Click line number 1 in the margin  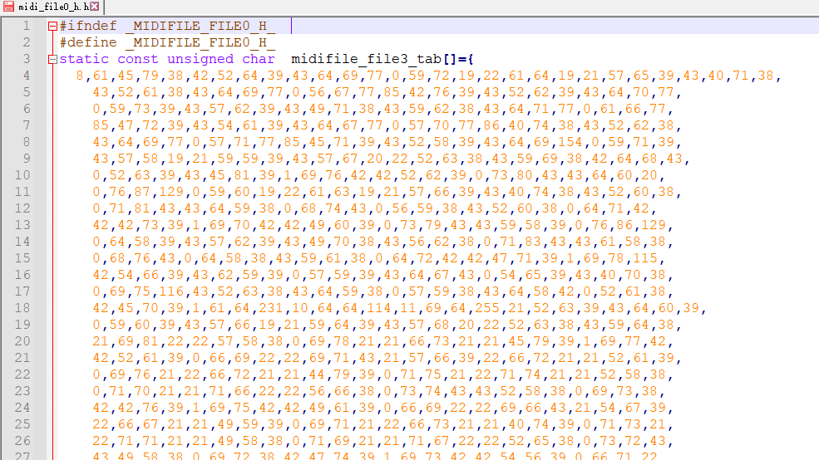pos(26,26)
